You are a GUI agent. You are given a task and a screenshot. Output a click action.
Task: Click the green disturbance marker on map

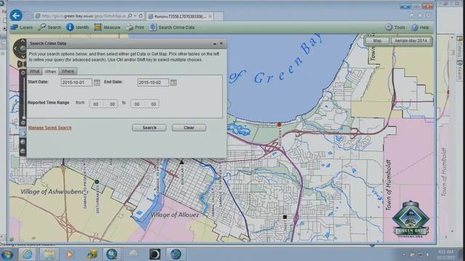pos(97,182)
